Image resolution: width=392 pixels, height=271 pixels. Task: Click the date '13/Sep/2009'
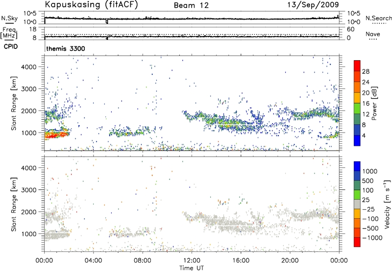point(313,4)
